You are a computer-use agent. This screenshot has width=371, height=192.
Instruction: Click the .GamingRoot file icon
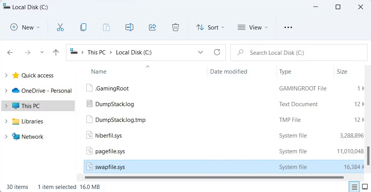89,88
